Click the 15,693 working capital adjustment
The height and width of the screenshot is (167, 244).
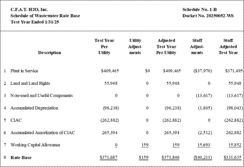click(204, 145)
